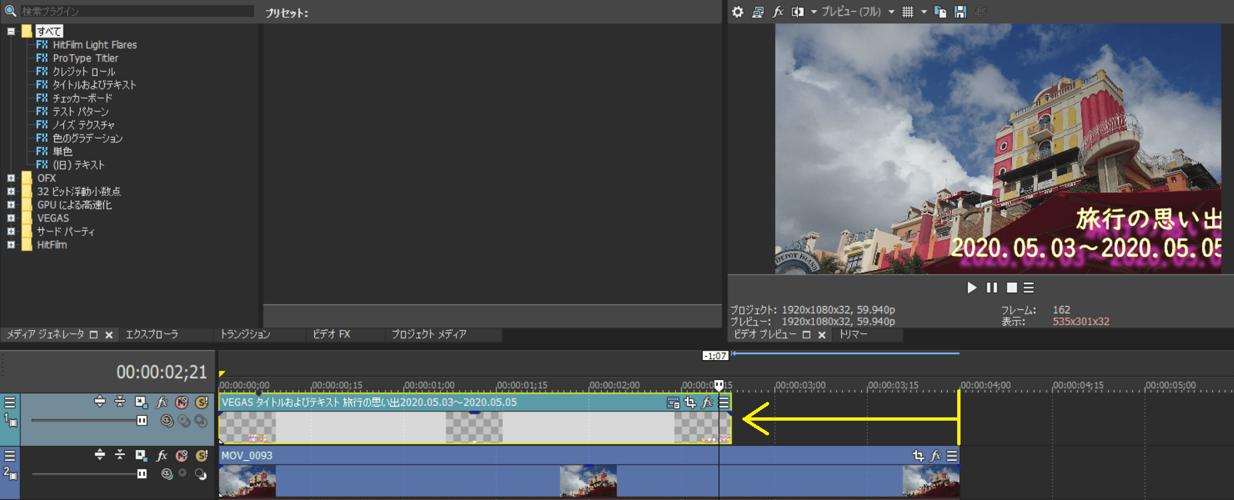The image size is (1234, 500).
Task: Adjust track 2 level slider
Action: pyautogui.click(x=142, y=473)
